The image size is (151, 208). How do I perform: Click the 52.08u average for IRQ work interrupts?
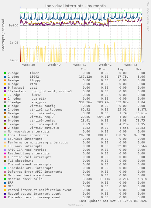tap(123, 146)
